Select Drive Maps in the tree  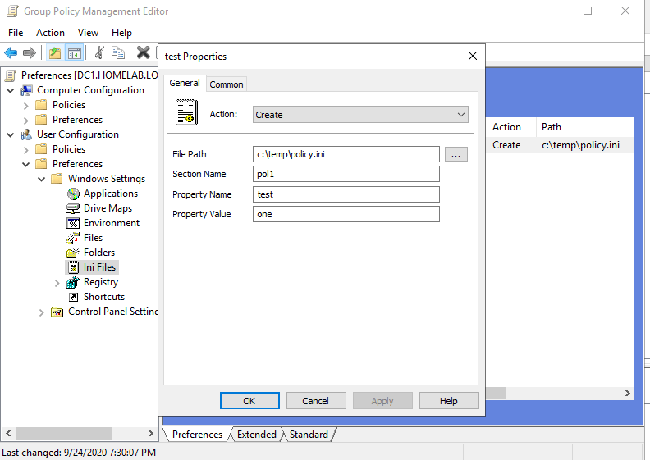[x=108, y=208]
